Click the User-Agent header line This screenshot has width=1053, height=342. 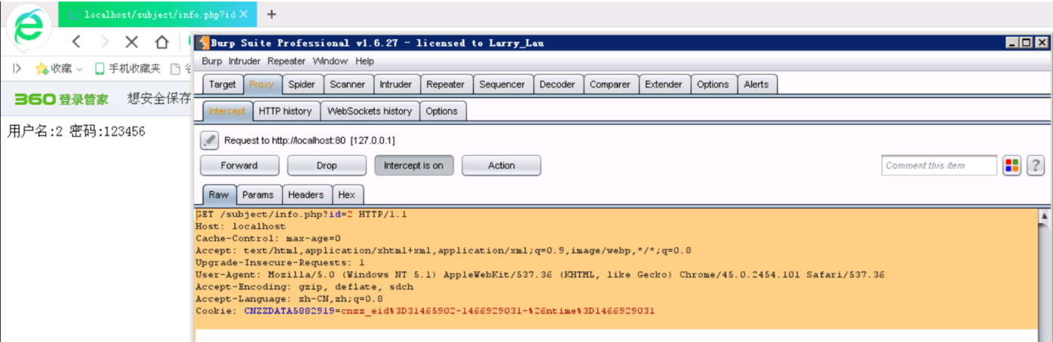(x=540, y=275)
